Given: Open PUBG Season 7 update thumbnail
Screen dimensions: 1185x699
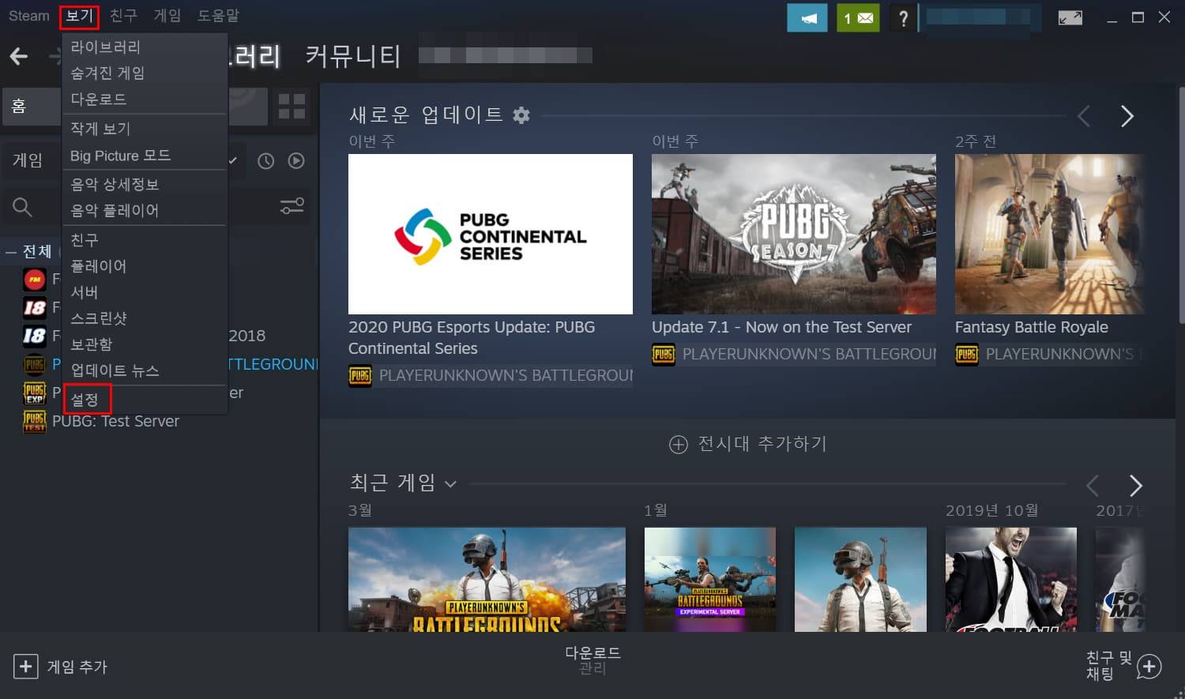Looking at the screenshot, I should pos(794,234).
